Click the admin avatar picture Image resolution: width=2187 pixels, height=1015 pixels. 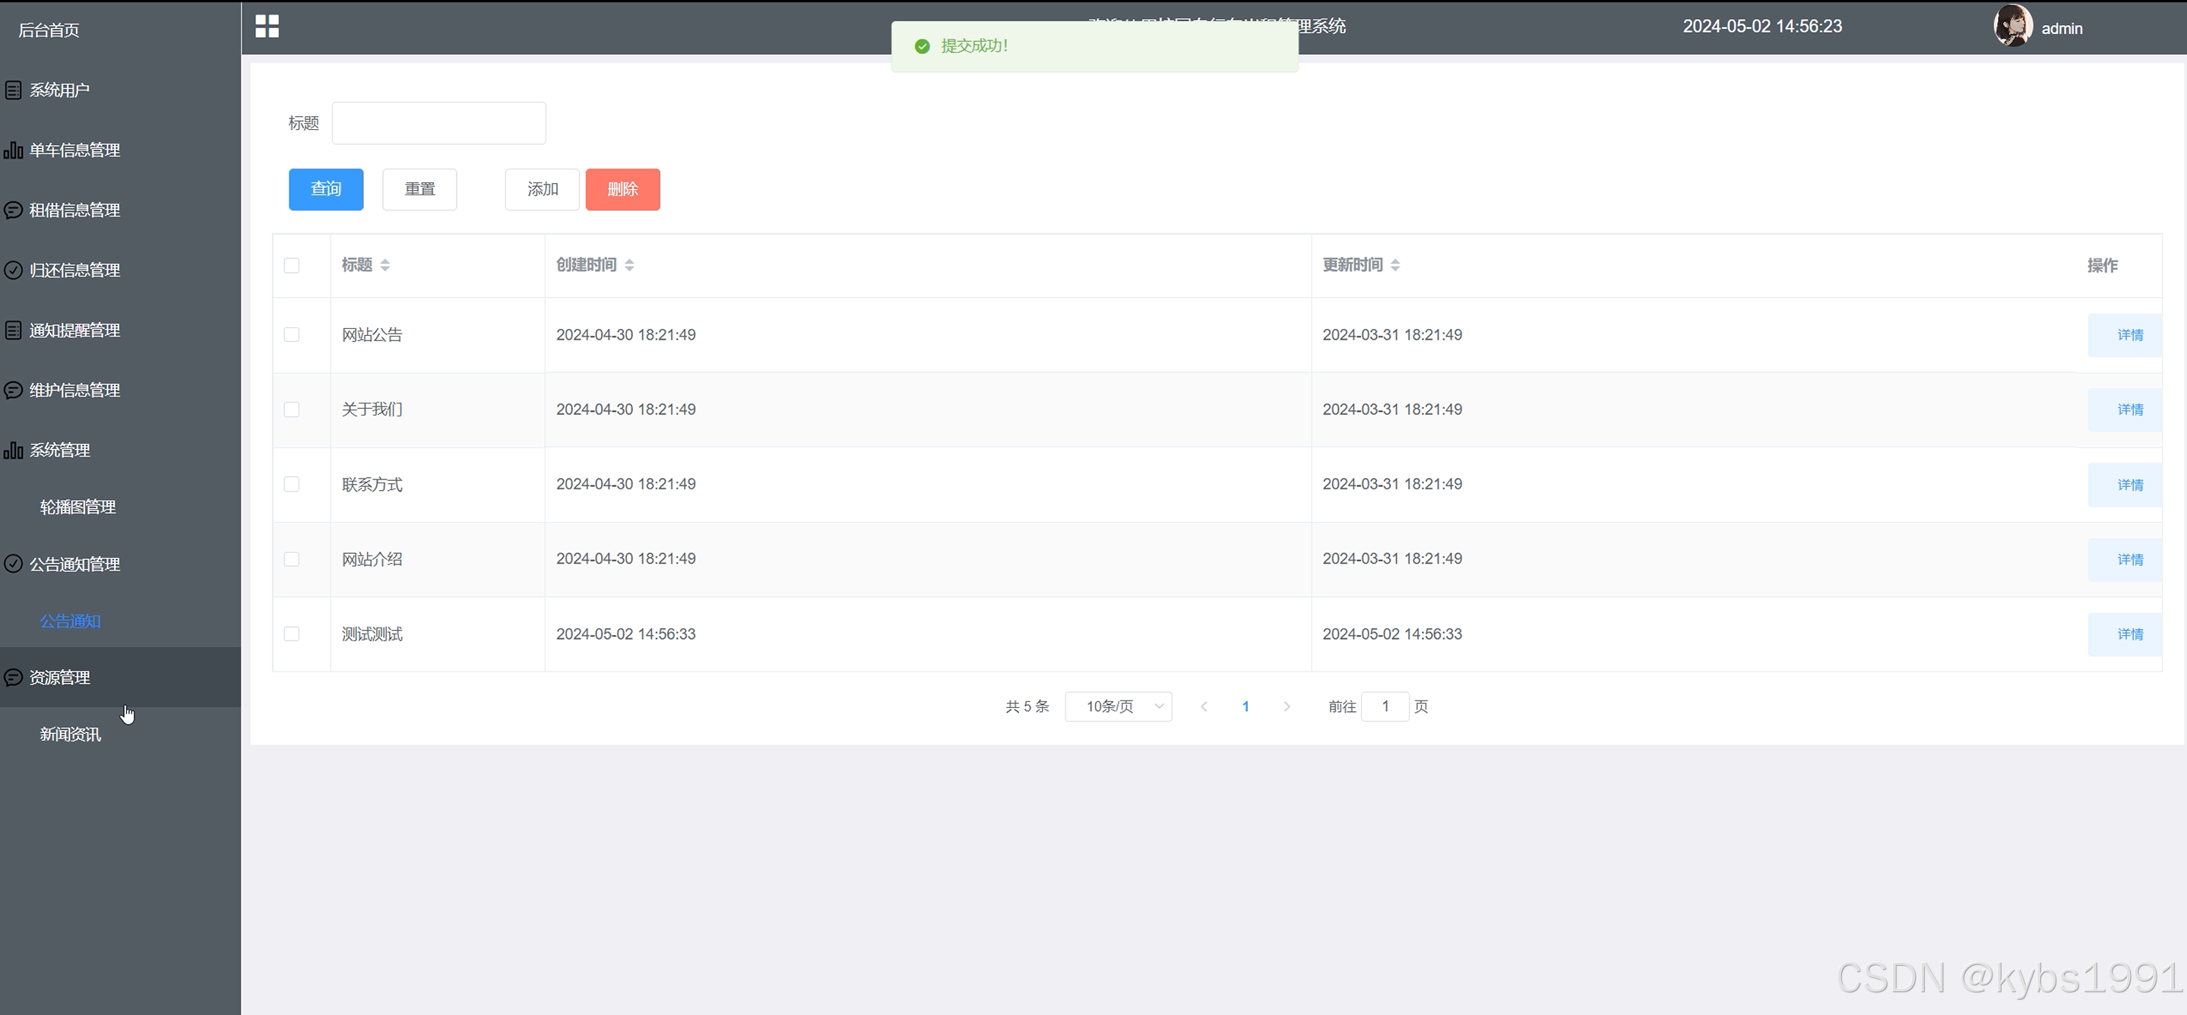(2012, 26)
